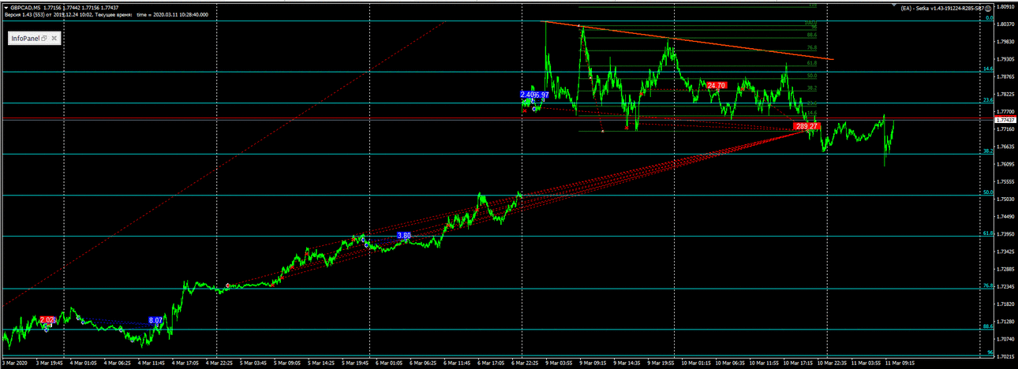Click the red 24.70 order label
1018x369 pixels.
point(717,85)
